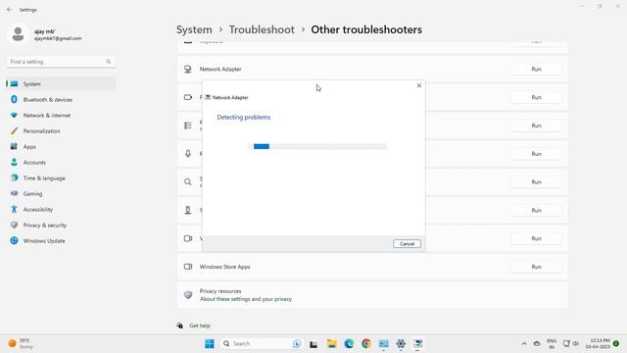Click the microphone icon in troubleshooter list
Viewport: 627px width, 353px height.
[187, 154]
